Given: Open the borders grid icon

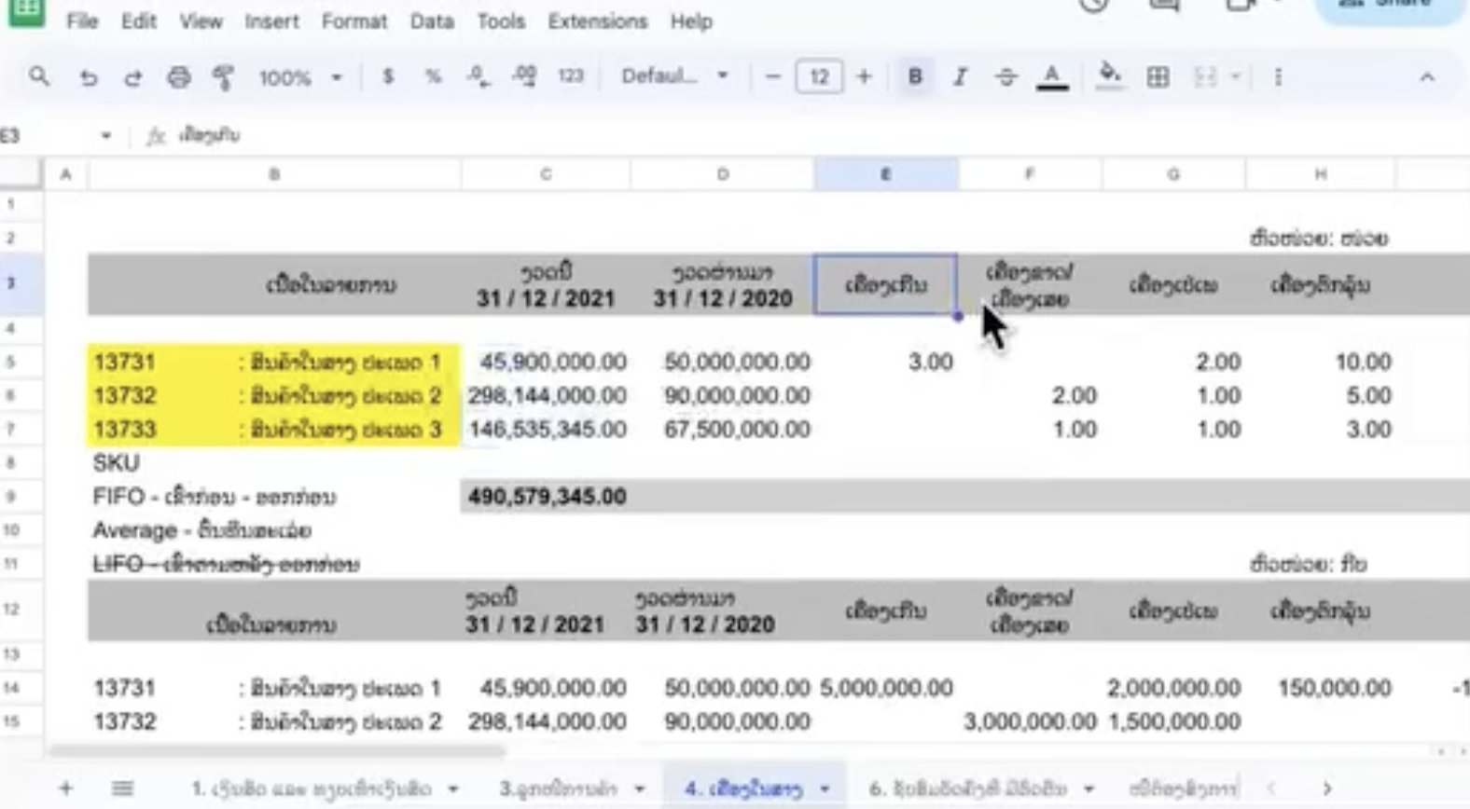Looking at the screenshot, I should [1158, 77].
